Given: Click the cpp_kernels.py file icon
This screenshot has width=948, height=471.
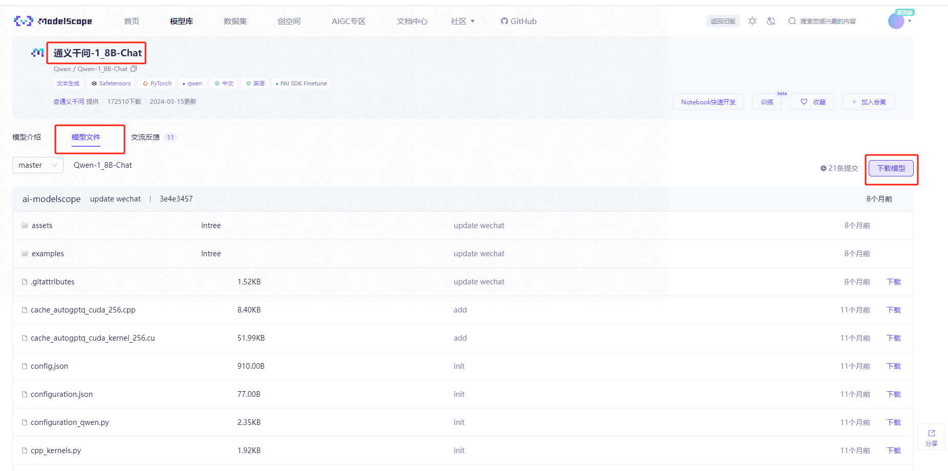Looking at the screenshot, I should [x=25, y=451].
